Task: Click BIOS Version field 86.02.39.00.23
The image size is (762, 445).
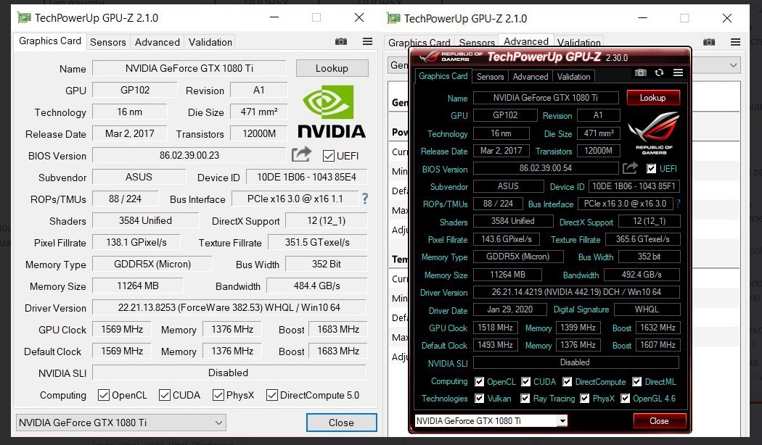Action: [189, 155]
